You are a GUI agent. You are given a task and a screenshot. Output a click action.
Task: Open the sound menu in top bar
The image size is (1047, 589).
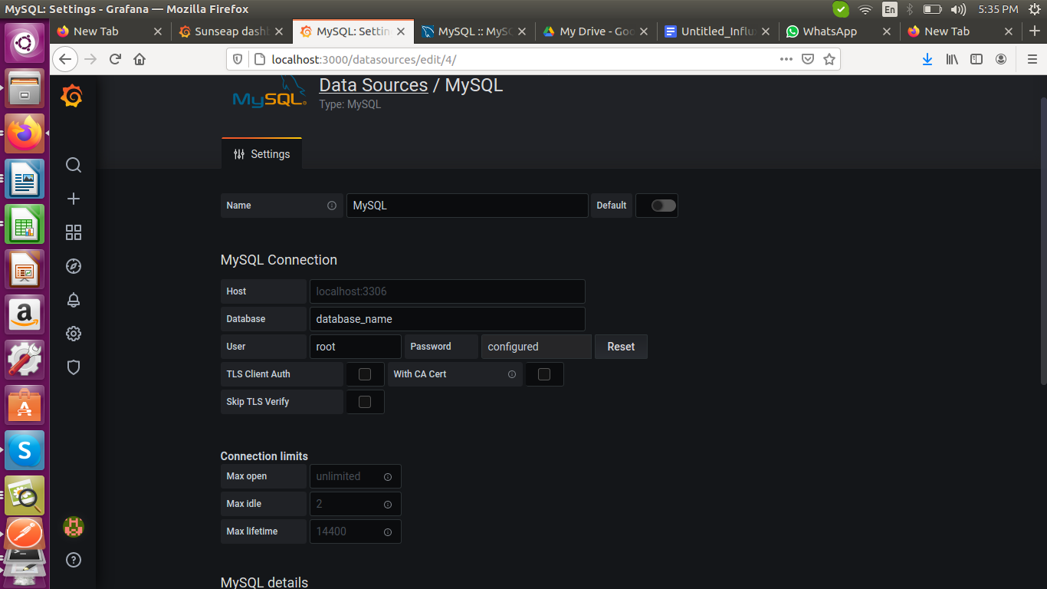tap(957, 10)
